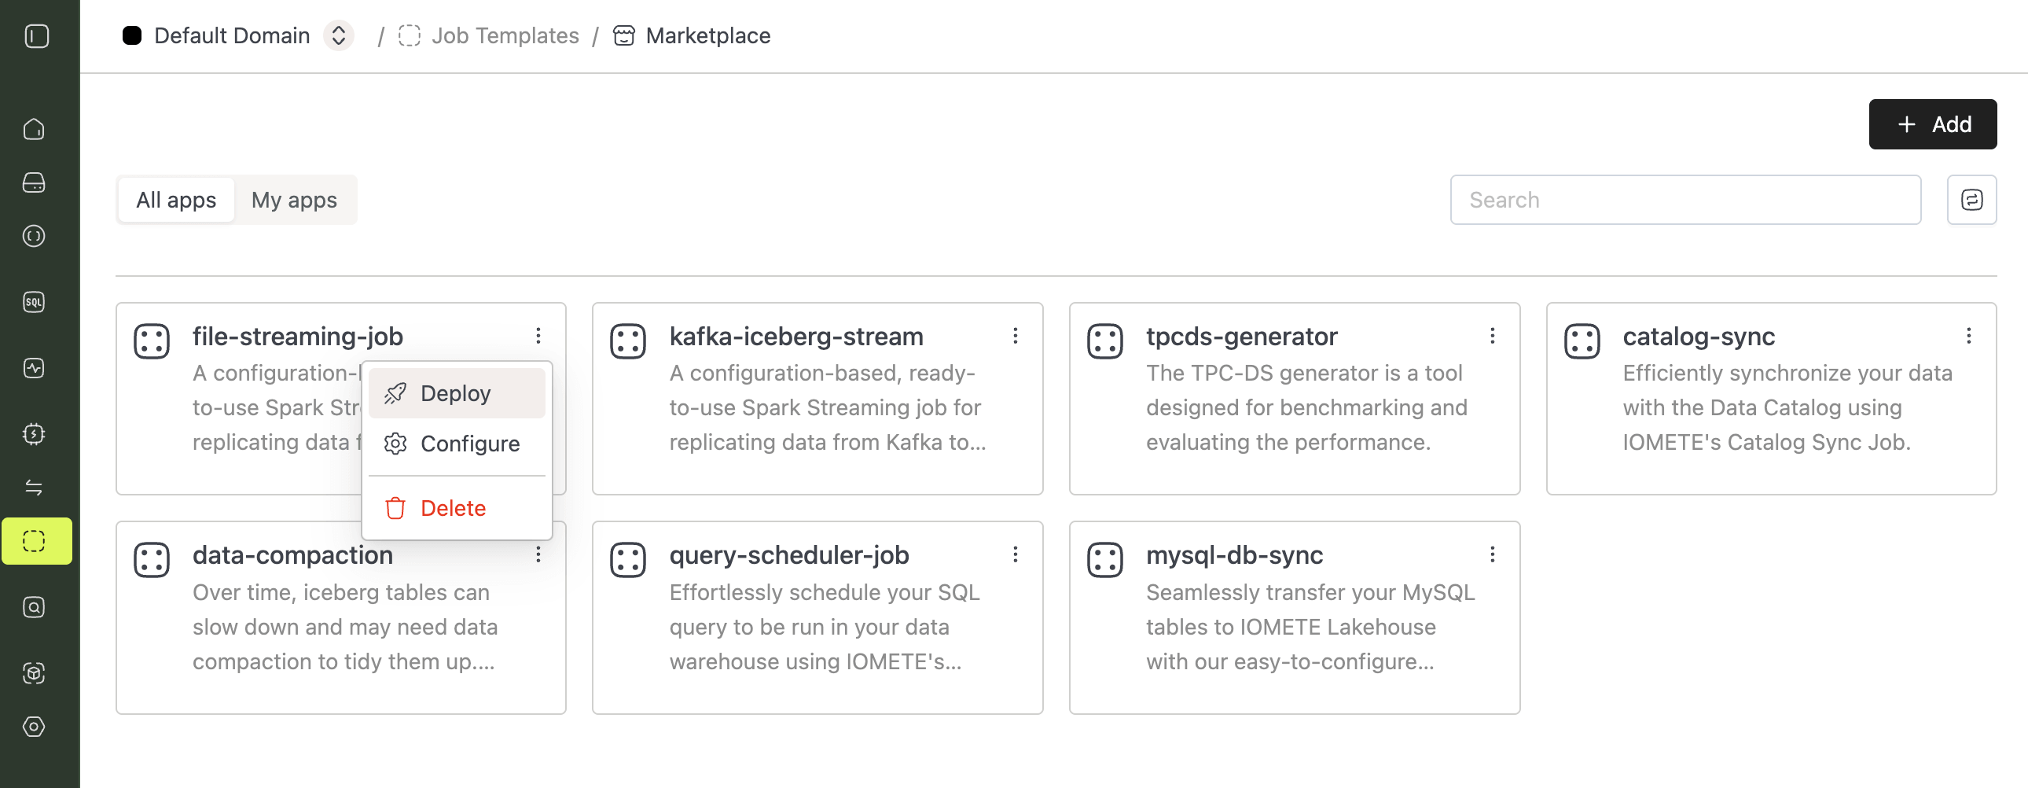Choose Configure from the context menu
The image size is (2028, 788).
[x=457, y=444]
